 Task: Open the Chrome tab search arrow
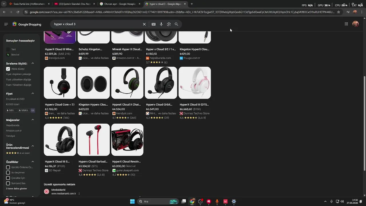(x=4, y=4)
